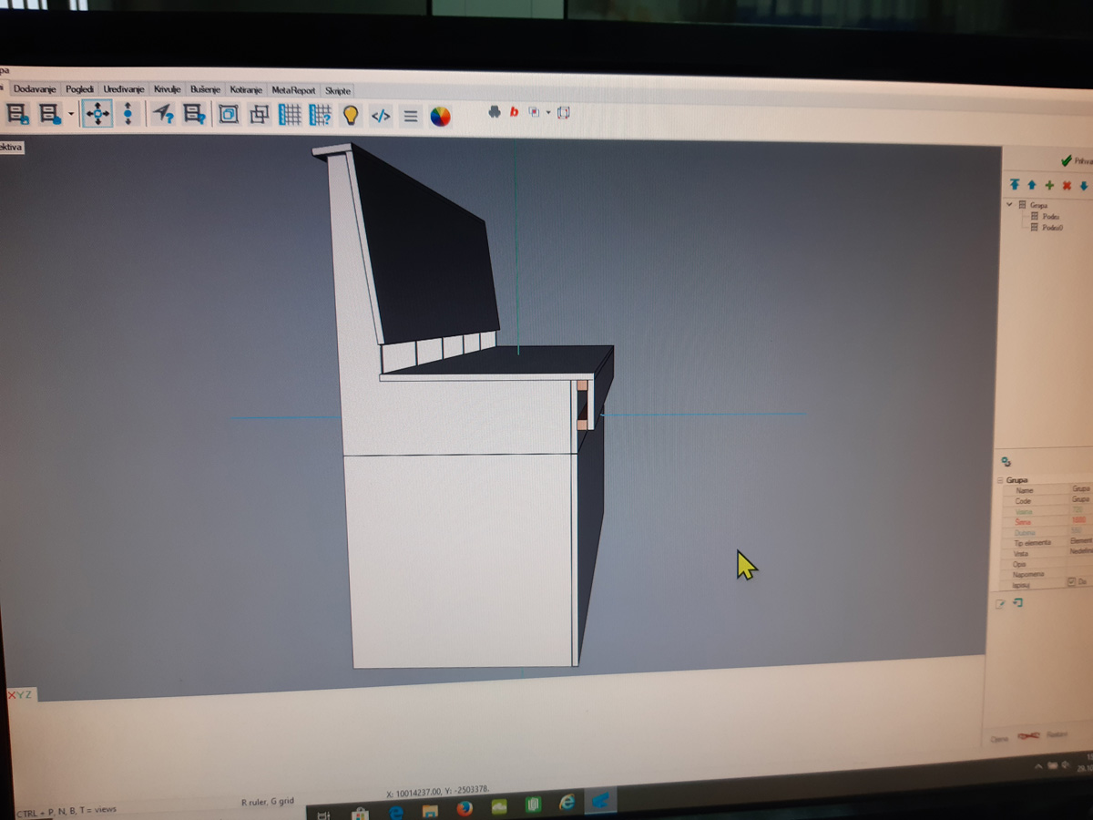Click the element info question-mark list icon
Image resolution: width=1093 pixels, height=820 pixels.
point(194,114)
